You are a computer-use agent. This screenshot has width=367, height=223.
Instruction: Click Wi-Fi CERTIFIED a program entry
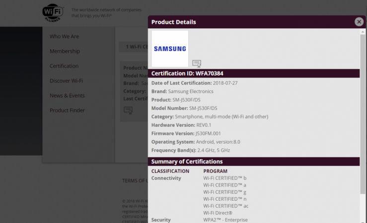(x=224, y=185)
